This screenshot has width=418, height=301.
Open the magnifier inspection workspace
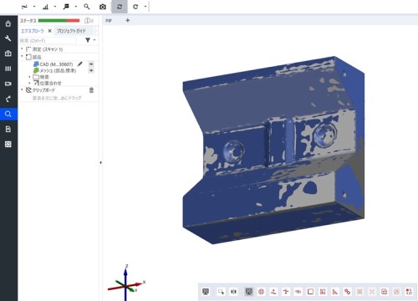click(x=8, y=114)
